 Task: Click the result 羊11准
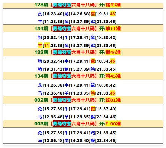tap(113, 29)
